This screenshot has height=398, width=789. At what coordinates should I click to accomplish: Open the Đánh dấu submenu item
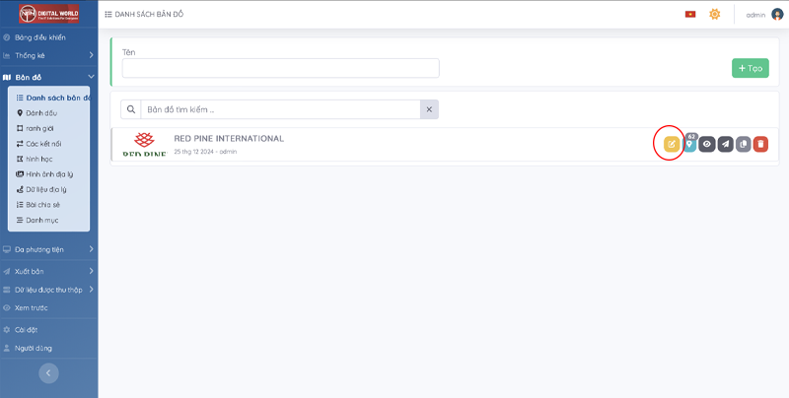click(x=40, y=113)
